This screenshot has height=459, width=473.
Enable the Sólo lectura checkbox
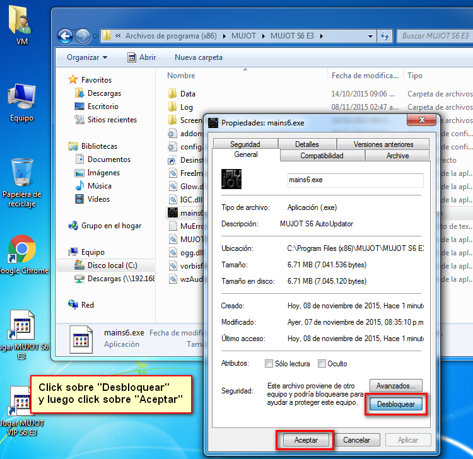coord(269,364)
